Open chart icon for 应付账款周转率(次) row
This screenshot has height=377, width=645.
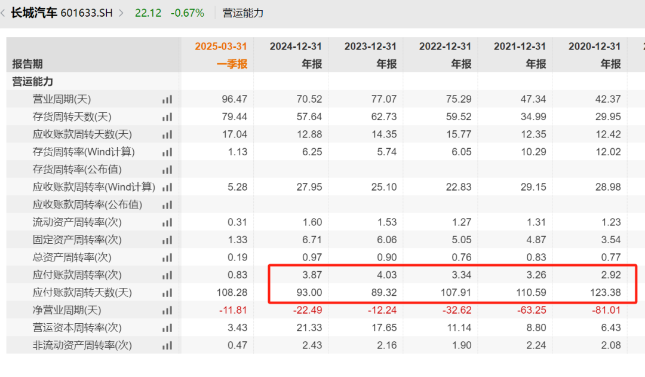167,275
